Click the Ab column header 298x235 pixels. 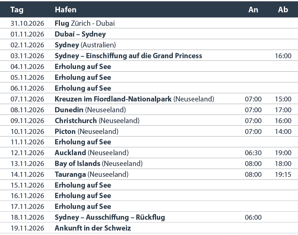pyautogui.click(x=283, y=10)
